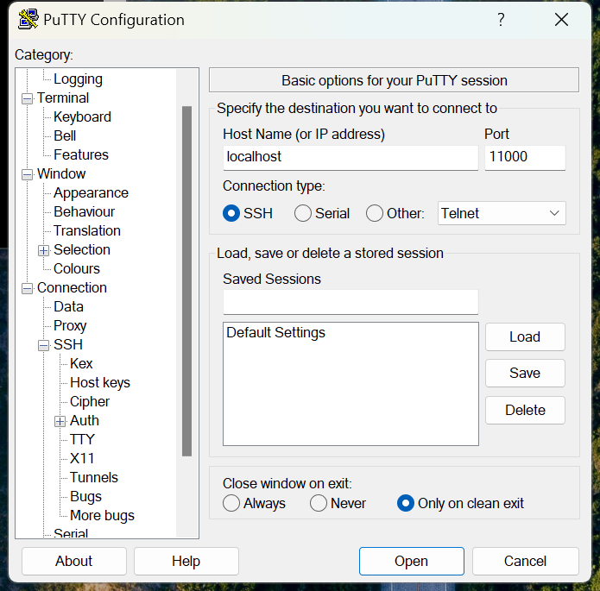Collapse the Terminal tree node
Viewport: 600px width, 591px height.
[27, 98]
